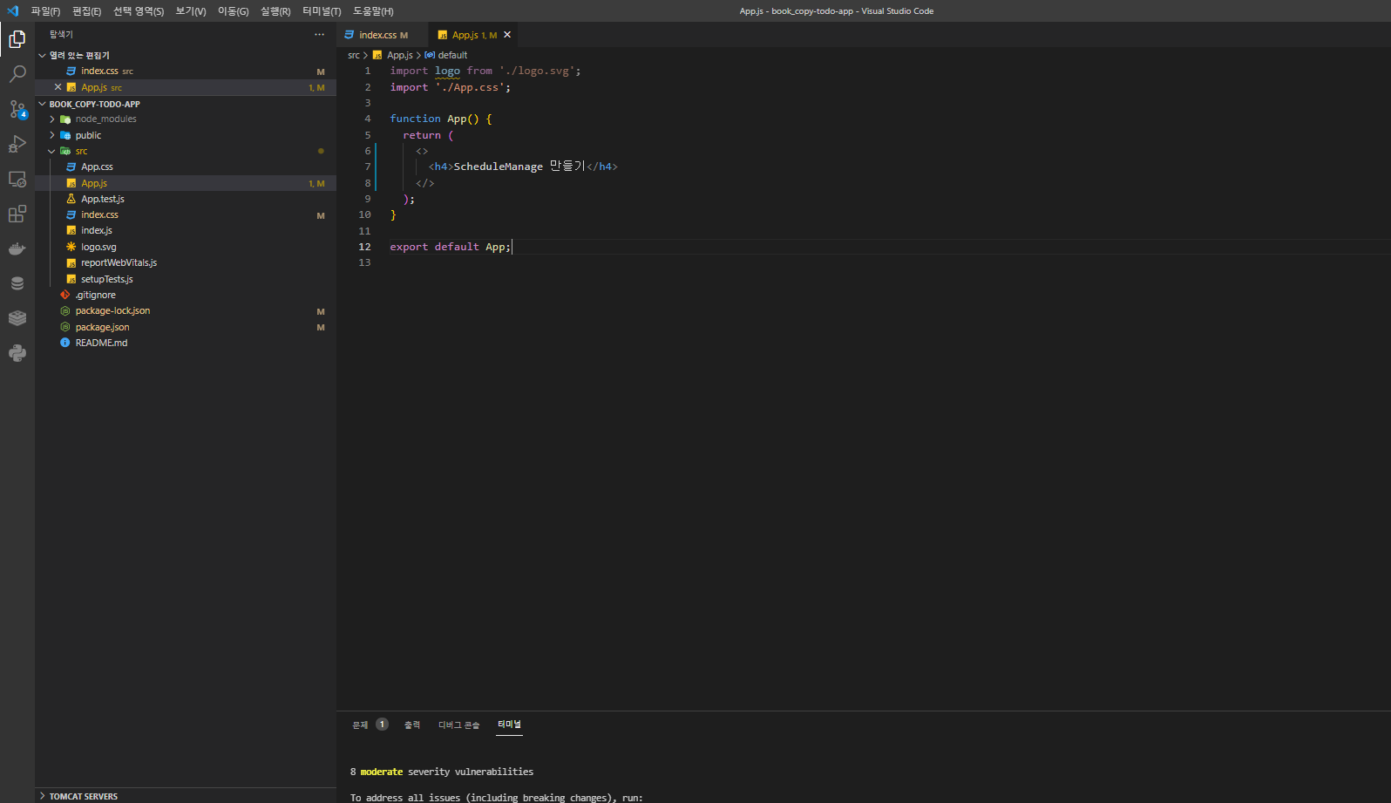This screenshot has height=803, width=1391.
Task: Click the underlined logo identifier
Action: click(447, 71)
